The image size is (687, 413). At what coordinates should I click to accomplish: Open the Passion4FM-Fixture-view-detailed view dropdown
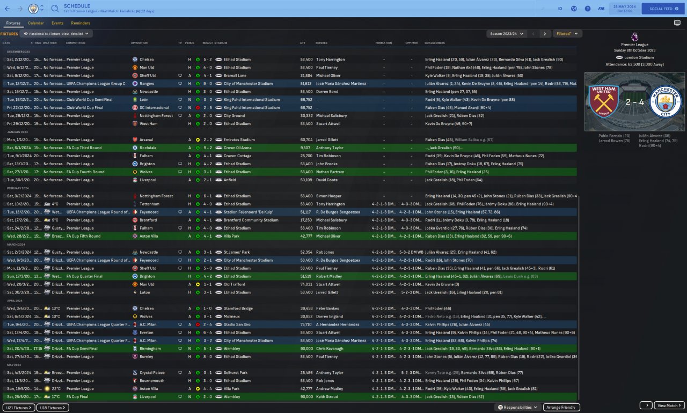[x=56, y=34]
